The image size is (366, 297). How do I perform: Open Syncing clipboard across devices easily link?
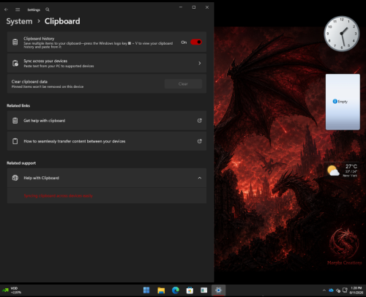coord(58,196)
